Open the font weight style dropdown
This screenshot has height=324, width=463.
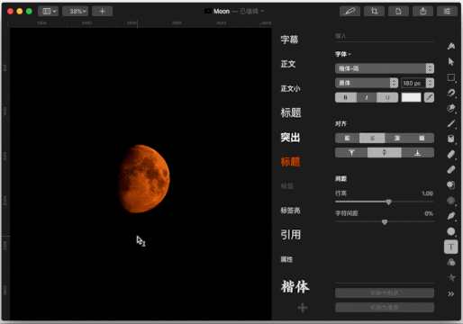[x=367, y=83]
